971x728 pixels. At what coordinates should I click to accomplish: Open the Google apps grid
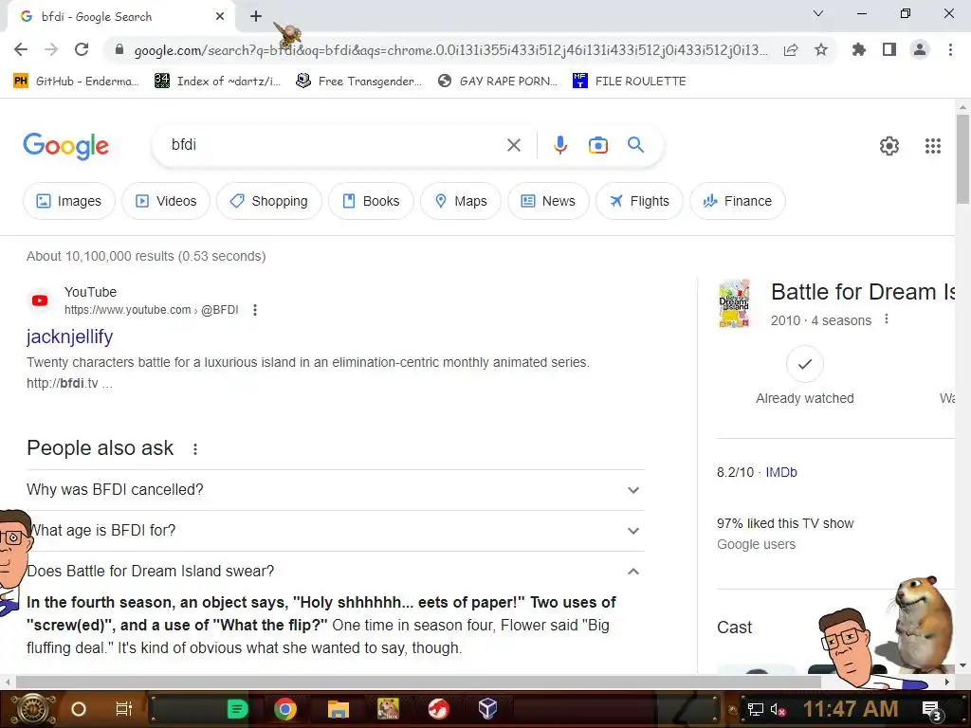(x=933, y=145)
